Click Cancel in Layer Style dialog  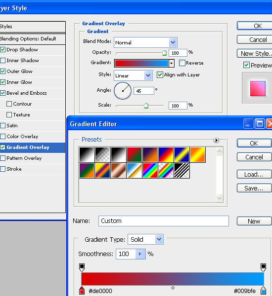(255, 39)
